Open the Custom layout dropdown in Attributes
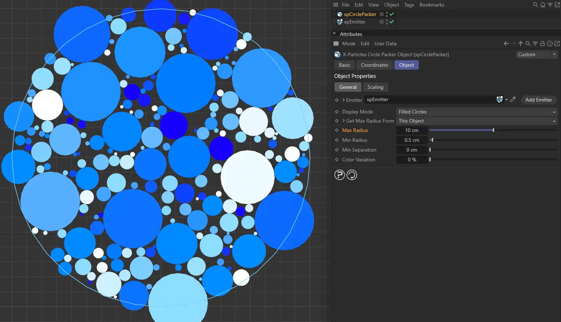 tap(537, 54)
